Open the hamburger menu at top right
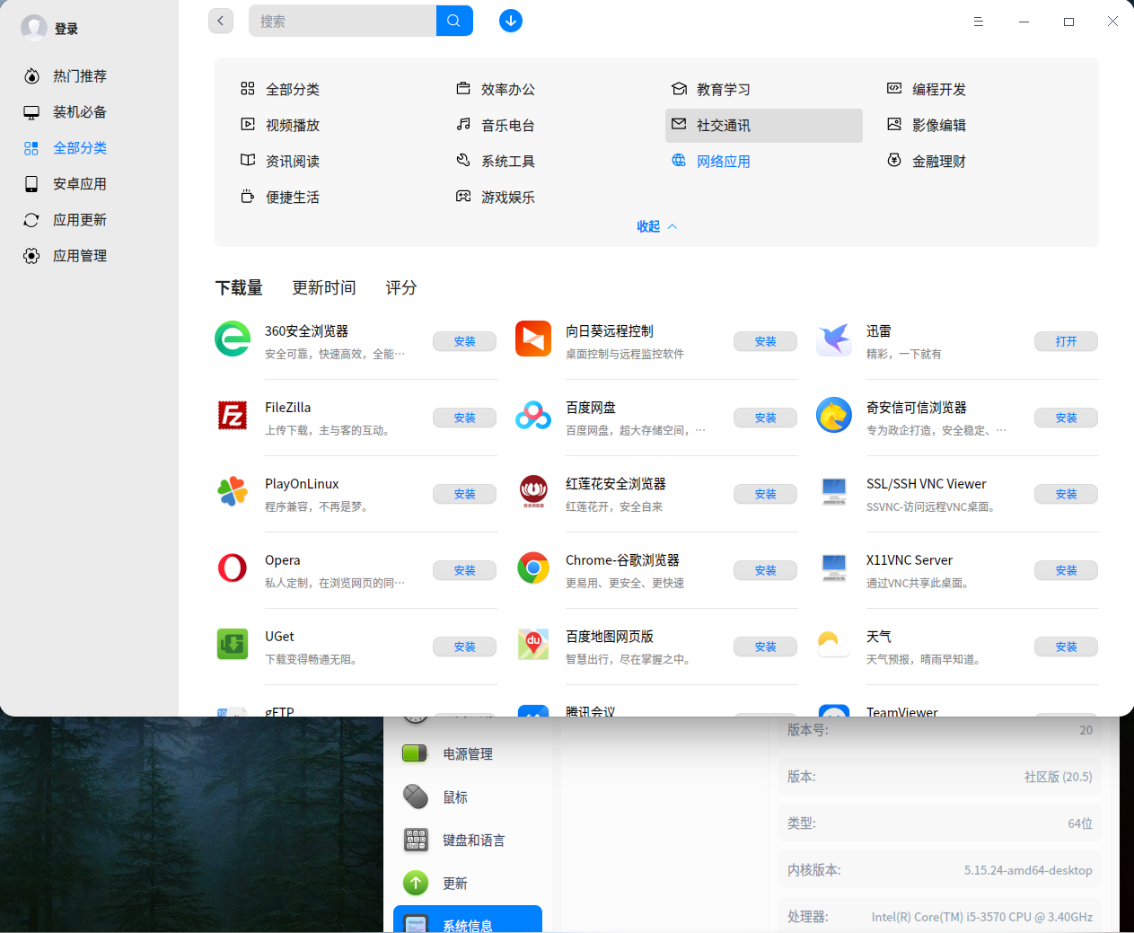Image resolution: width=1134 pixels, height=933 pixels. pyautogui.click(x=978, y=21)
